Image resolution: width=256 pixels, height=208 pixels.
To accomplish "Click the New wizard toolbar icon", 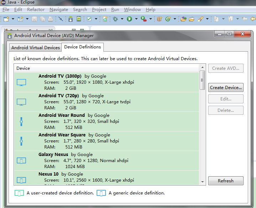I will tap(6, 19).
